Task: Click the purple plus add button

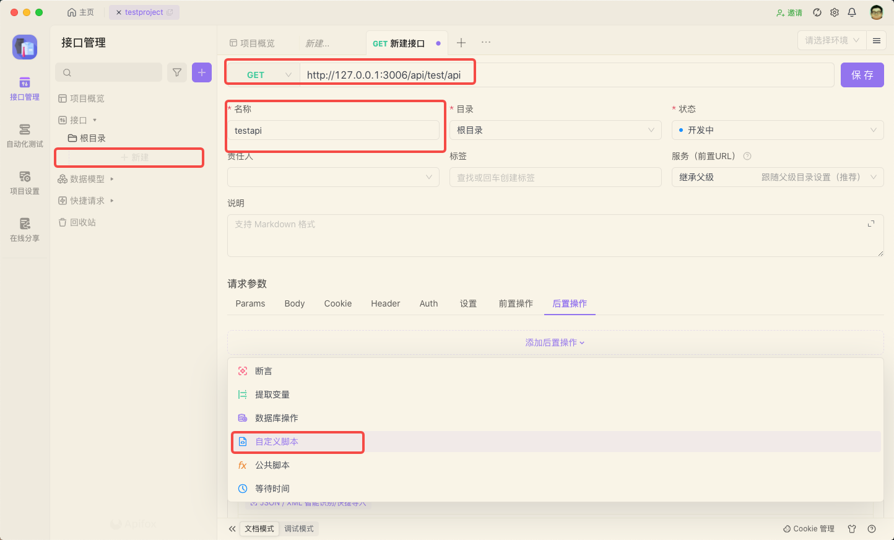Action: pos(202,72)
